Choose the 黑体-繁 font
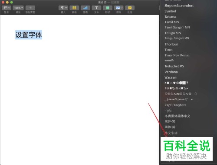This screenshot has height=165, width=217. [x=170, y=121]
